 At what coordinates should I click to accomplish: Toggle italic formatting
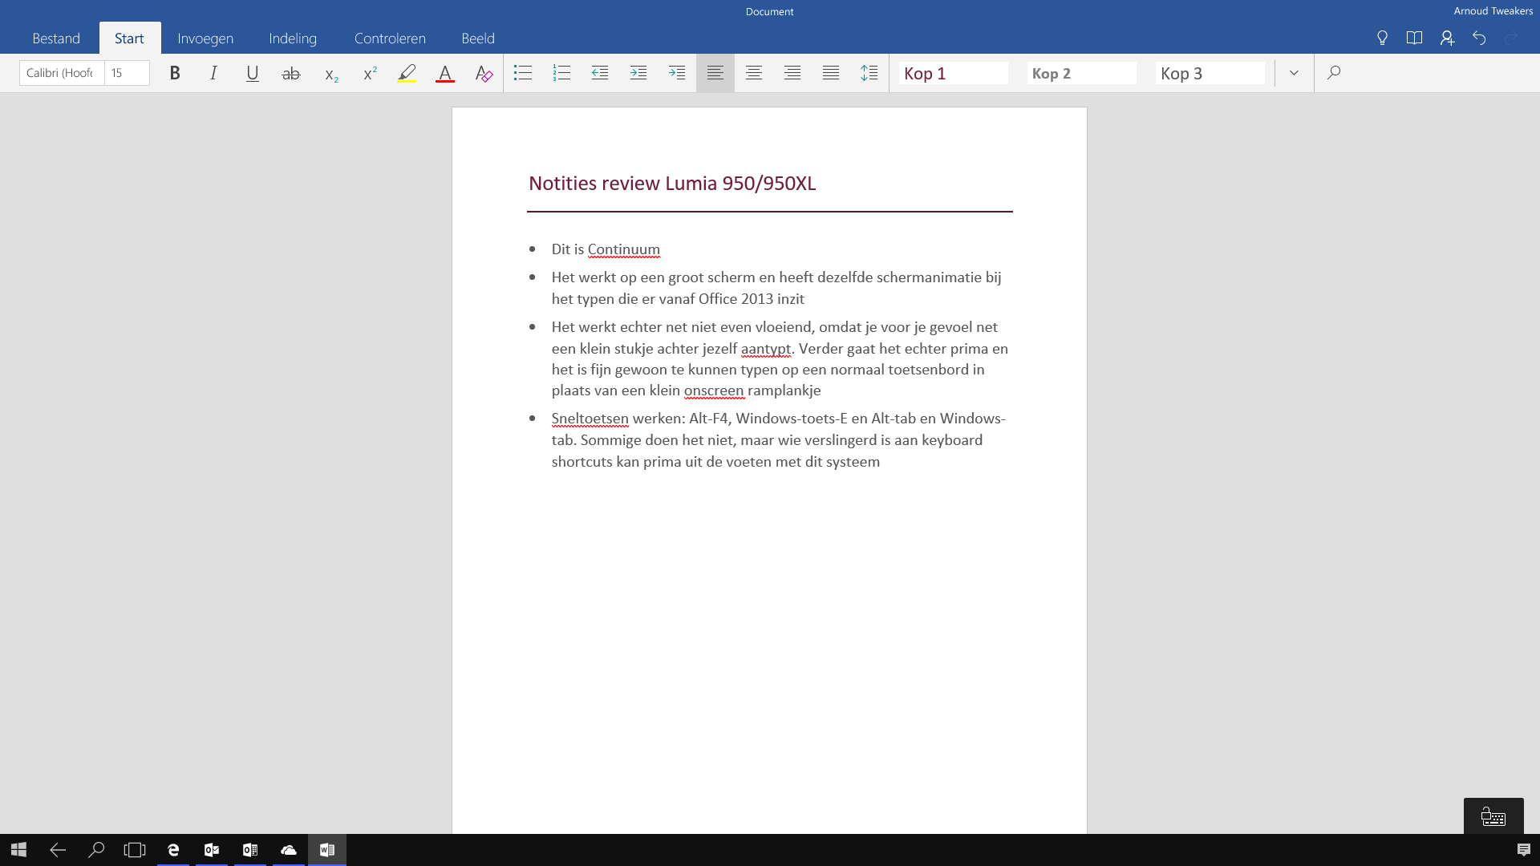213,73
